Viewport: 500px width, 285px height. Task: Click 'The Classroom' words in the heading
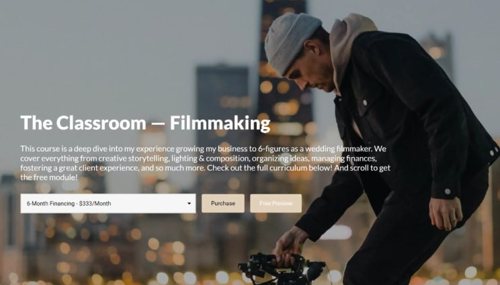(x=83, y=123)
